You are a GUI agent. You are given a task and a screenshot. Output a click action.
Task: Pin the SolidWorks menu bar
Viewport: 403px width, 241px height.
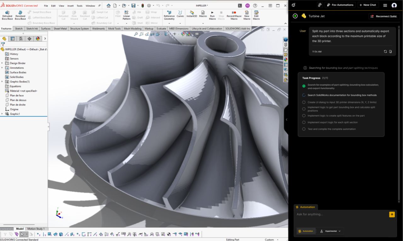pos(99,6)
